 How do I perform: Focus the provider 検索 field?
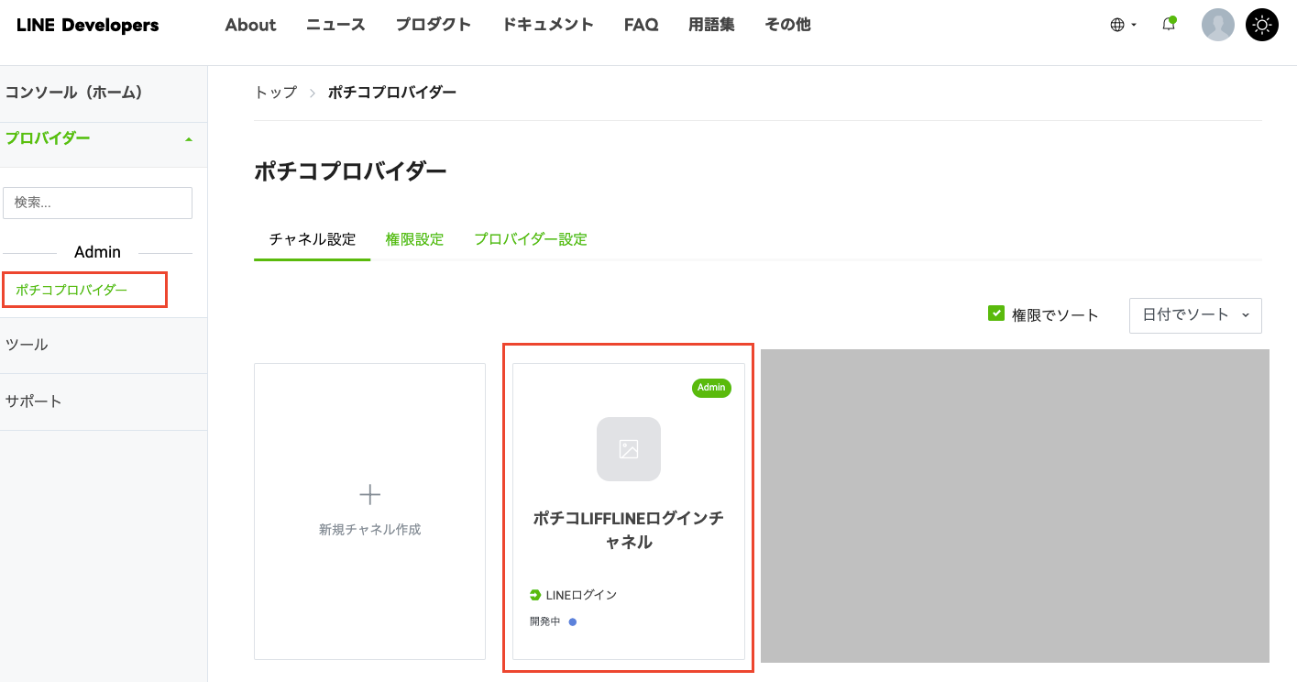click(x=97, y=203)
